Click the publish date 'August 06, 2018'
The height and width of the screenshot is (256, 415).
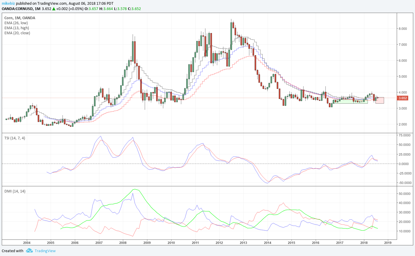coord(82,4)
